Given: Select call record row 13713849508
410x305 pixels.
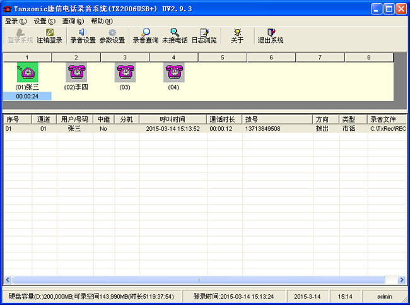Looking at the screenshot, I should [262, 128].
